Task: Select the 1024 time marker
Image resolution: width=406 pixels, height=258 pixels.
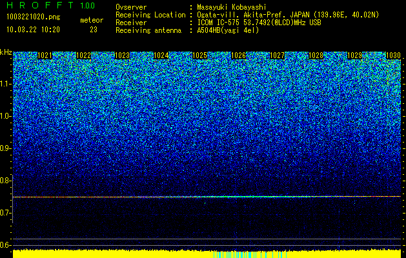Action: tap(161, 55)
